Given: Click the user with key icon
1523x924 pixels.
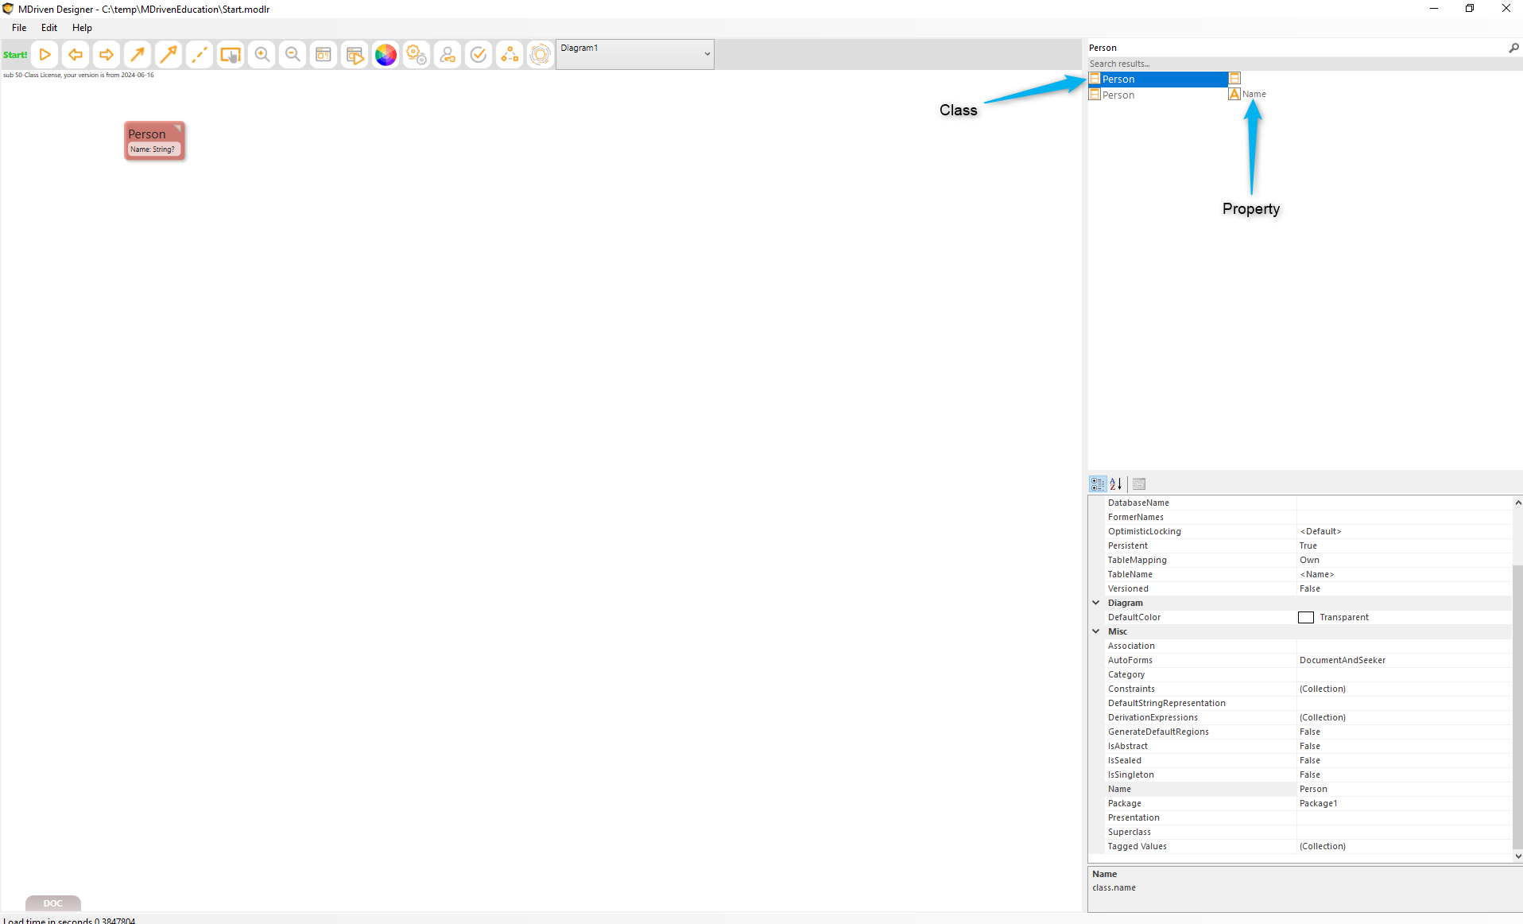Looking at the screenshot, I should [x=448, y=55].
